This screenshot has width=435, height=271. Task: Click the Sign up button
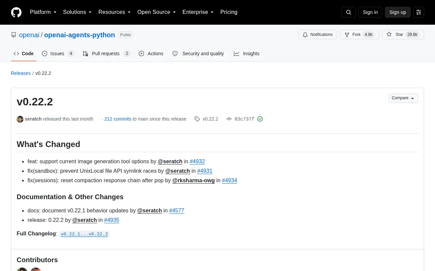tap(398, 12)
